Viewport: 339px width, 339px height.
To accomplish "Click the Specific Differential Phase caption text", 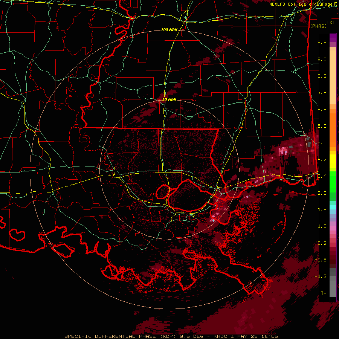I will click(171, 336).
